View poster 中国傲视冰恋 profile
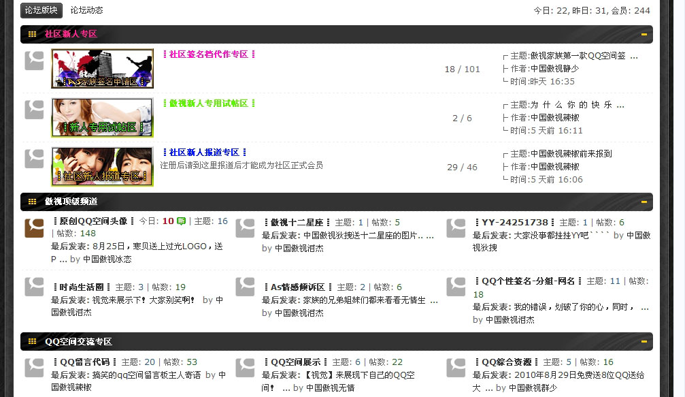The height and width of the screenshot is (397, 685). 107,259
